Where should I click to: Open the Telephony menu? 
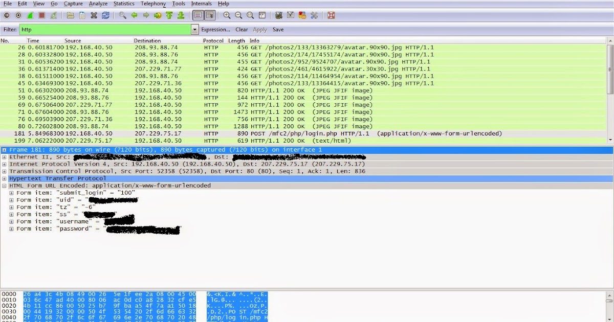(153, 4)
